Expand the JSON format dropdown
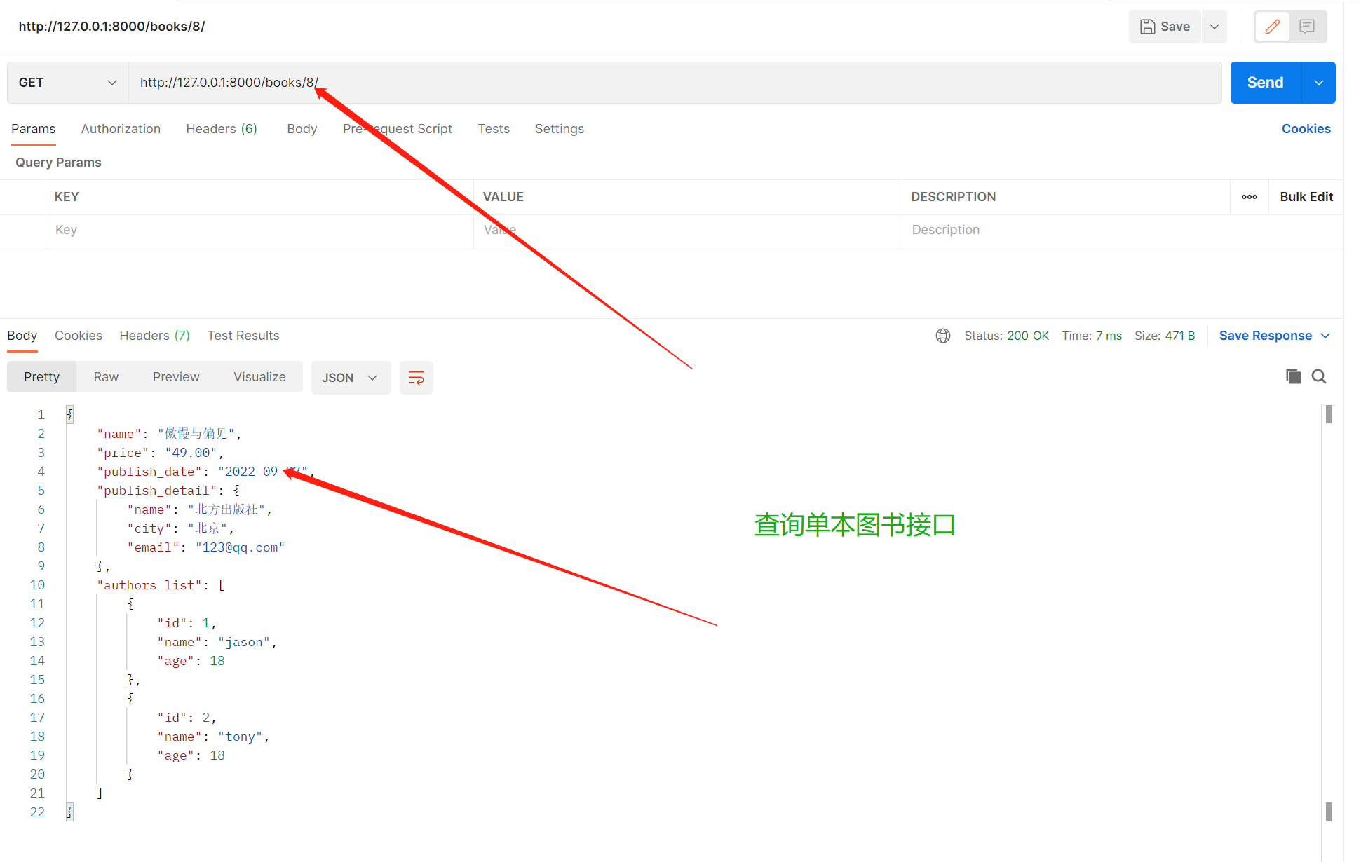This screenshot has width=1361, height=862. point(351,378)
